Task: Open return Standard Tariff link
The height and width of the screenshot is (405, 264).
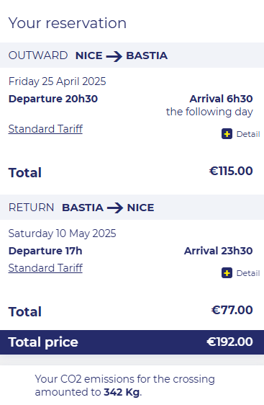Action: [45, 267]
